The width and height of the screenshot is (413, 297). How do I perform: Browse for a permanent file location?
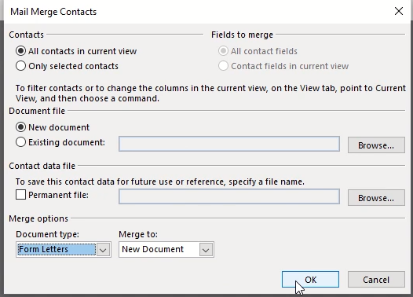pos(376,198)
